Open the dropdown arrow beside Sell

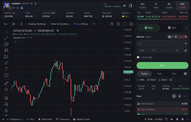tap(186, 28)
